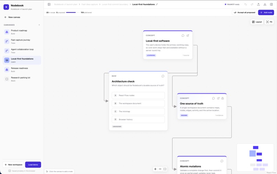Click the 5 proposed counter

point(60,12)
